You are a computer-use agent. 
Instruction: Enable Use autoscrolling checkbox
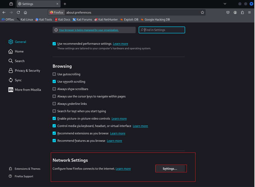pyautogui.click(x=54, y=74)
